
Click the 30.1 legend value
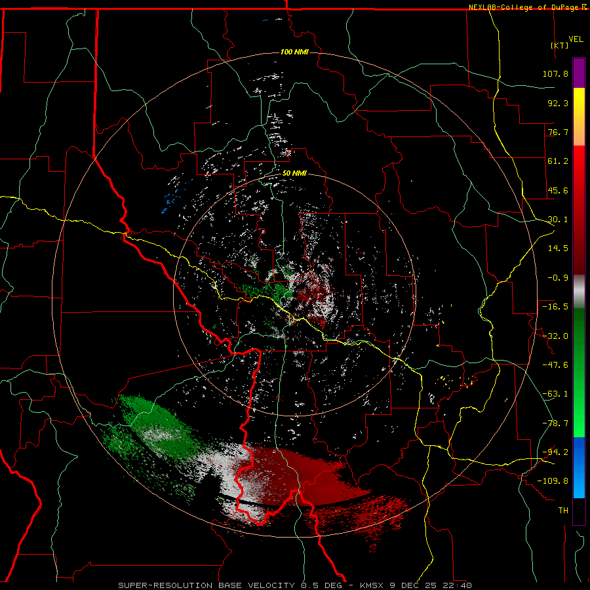[x=558, y=220]
